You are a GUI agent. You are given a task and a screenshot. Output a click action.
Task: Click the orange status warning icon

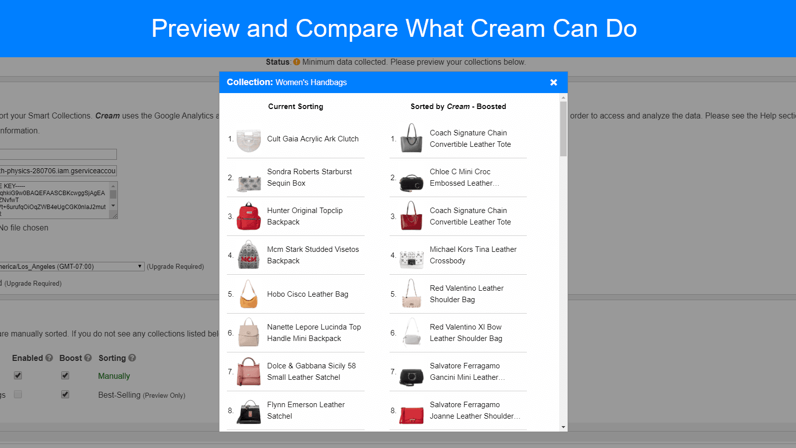click(x=297, y=62)
